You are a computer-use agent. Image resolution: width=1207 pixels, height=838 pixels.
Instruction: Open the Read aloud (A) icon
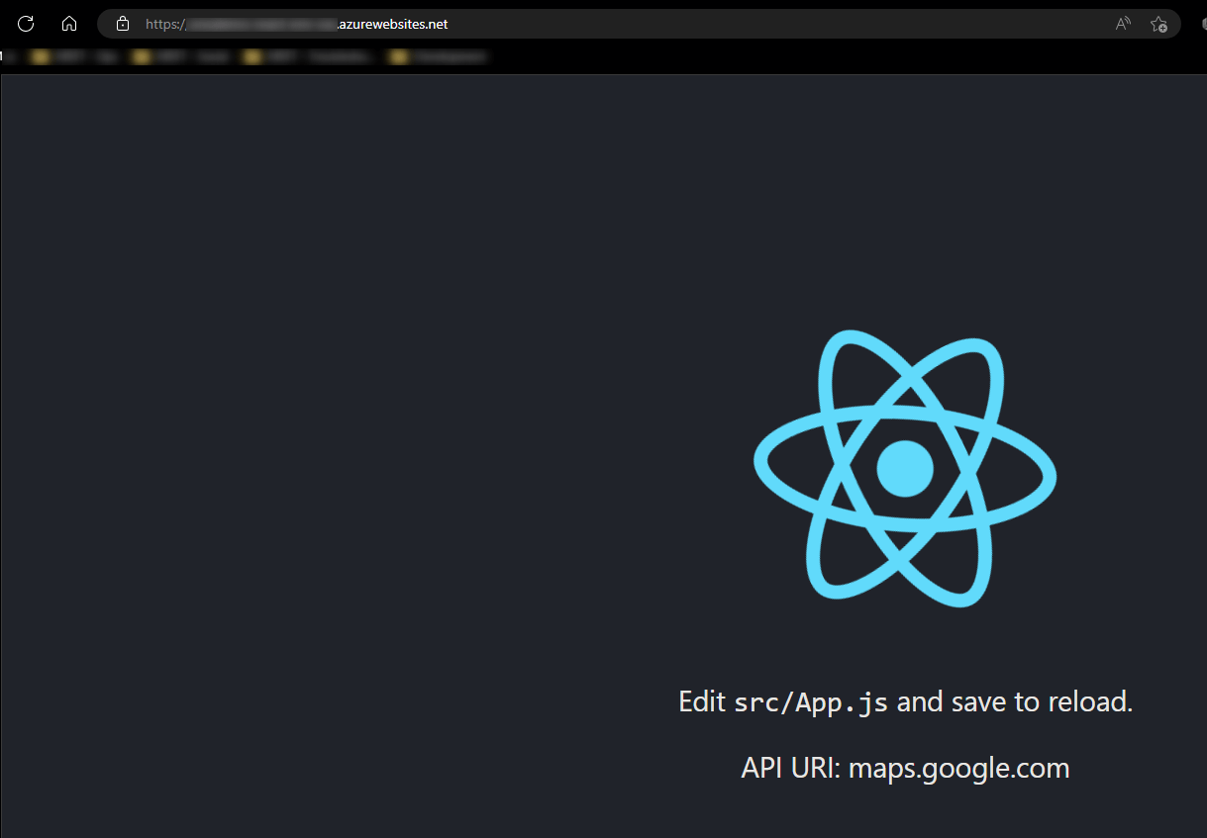(1123, 24)
